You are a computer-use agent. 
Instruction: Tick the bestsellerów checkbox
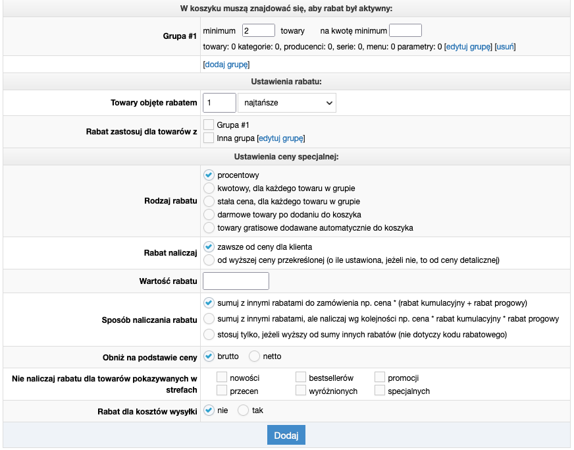(301, 378)
